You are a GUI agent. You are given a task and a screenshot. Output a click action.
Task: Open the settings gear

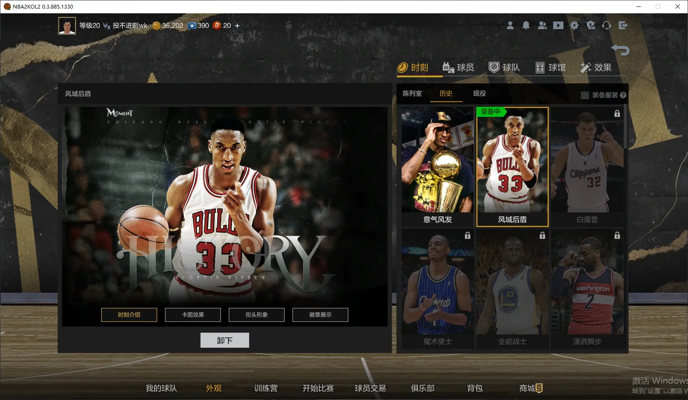(x=575, y=25)
